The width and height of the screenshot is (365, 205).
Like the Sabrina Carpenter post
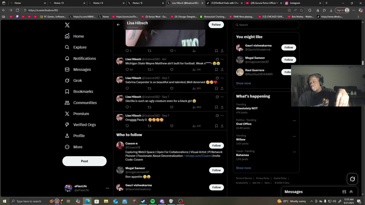click(172, 88)
